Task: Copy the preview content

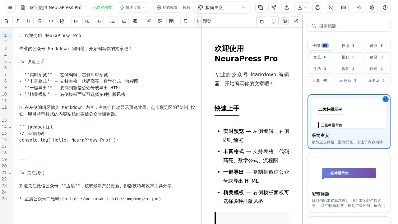Action: pyautogui.click(x=261, y=21)
